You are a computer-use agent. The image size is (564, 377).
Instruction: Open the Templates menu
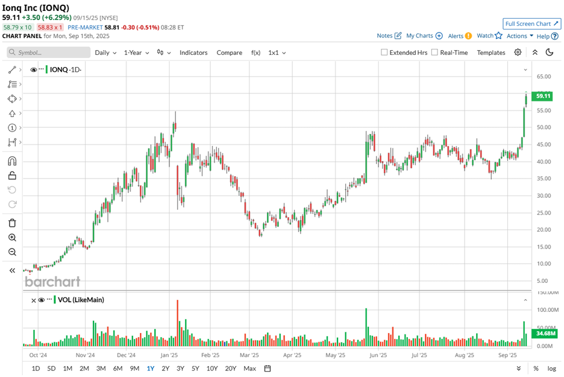click(x=491, y=52)
